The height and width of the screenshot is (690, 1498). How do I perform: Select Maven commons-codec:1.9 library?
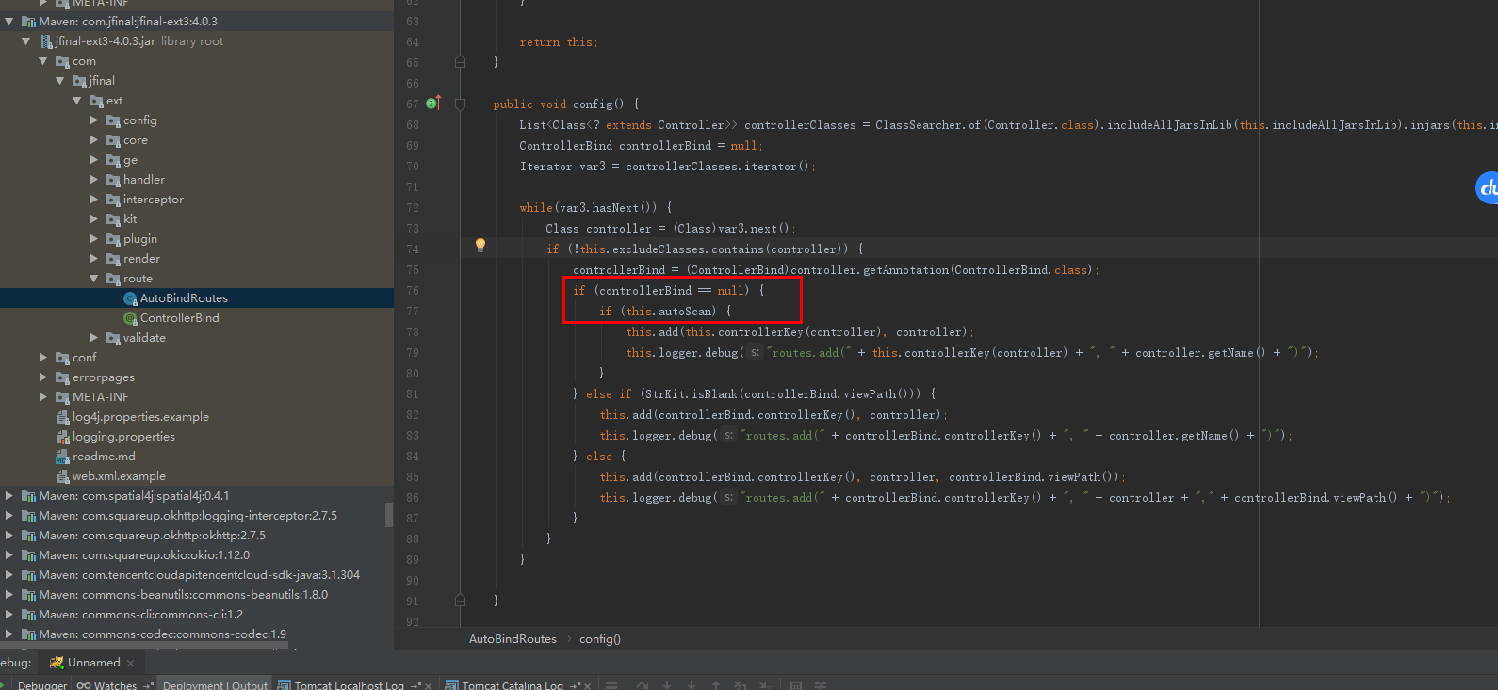coord(162,634)
